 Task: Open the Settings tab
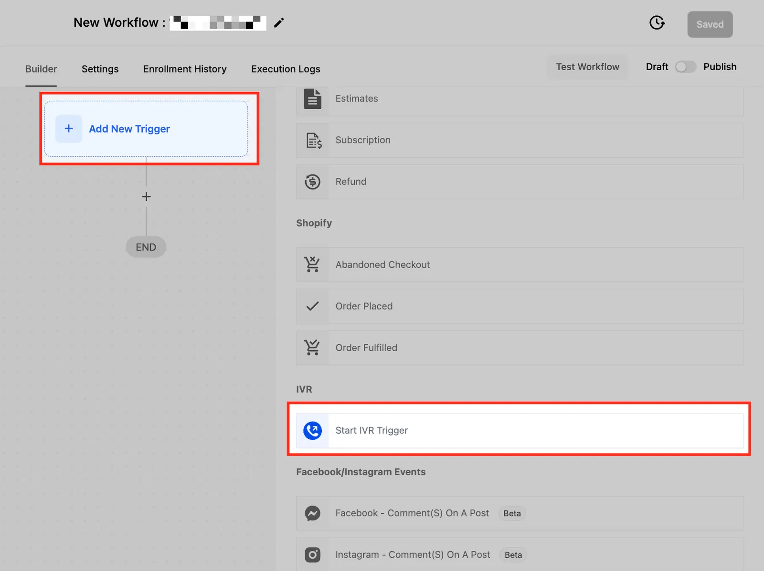(100, 69)
